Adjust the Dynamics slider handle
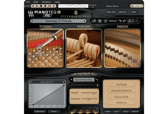This screenshot has height=114, width=168. tap(88, 99)
